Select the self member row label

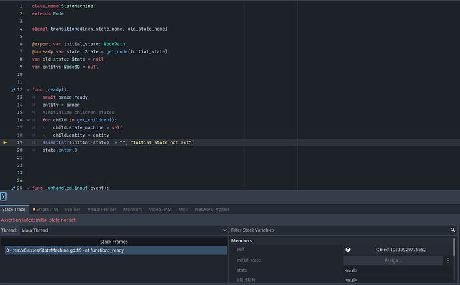(x=241, y=250)
